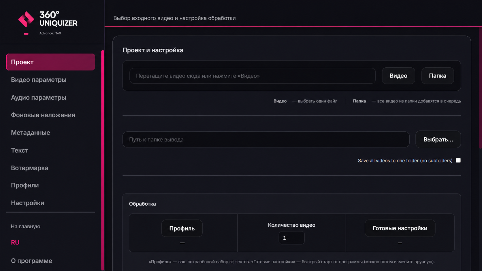Screen dimensions: 482x271
Task: Click the sidebar pink scrollbar
Action: tap(103, 160)
